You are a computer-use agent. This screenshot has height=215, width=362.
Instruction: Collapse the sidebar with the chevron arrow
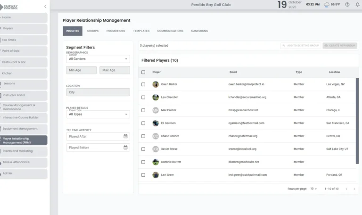45,7
